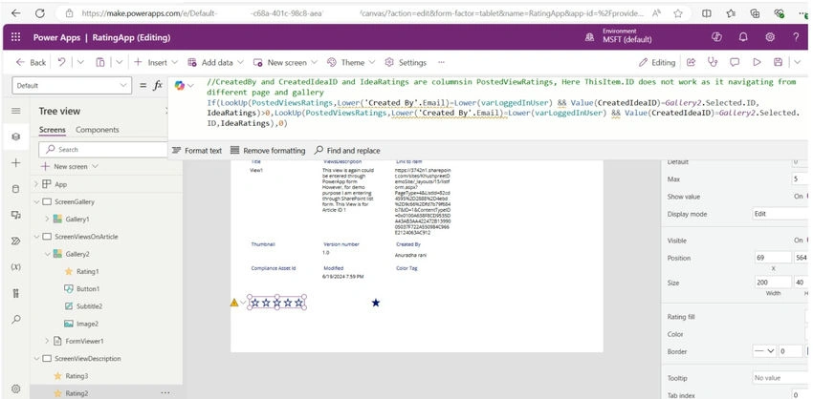
Task: Toggle the Visible switch
Action: 808,241
